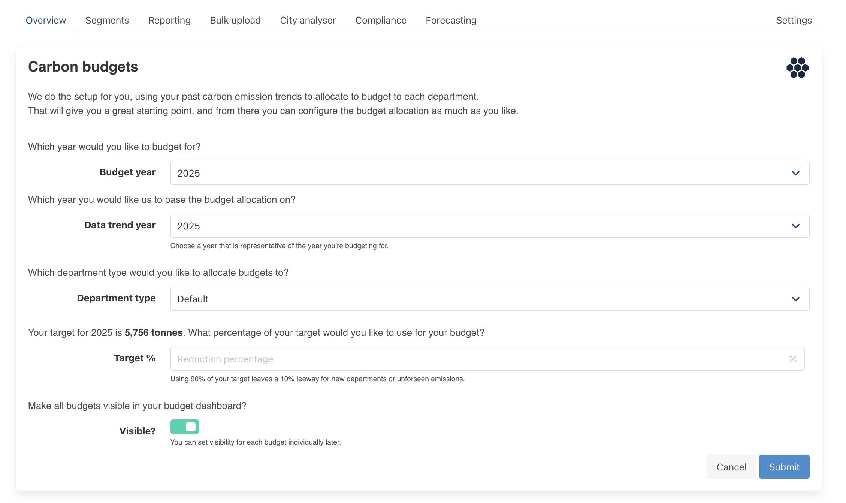The image size is (846, 503).
Task: Click the Data trend year chevron arrow
Action: [x=795, y=226]
